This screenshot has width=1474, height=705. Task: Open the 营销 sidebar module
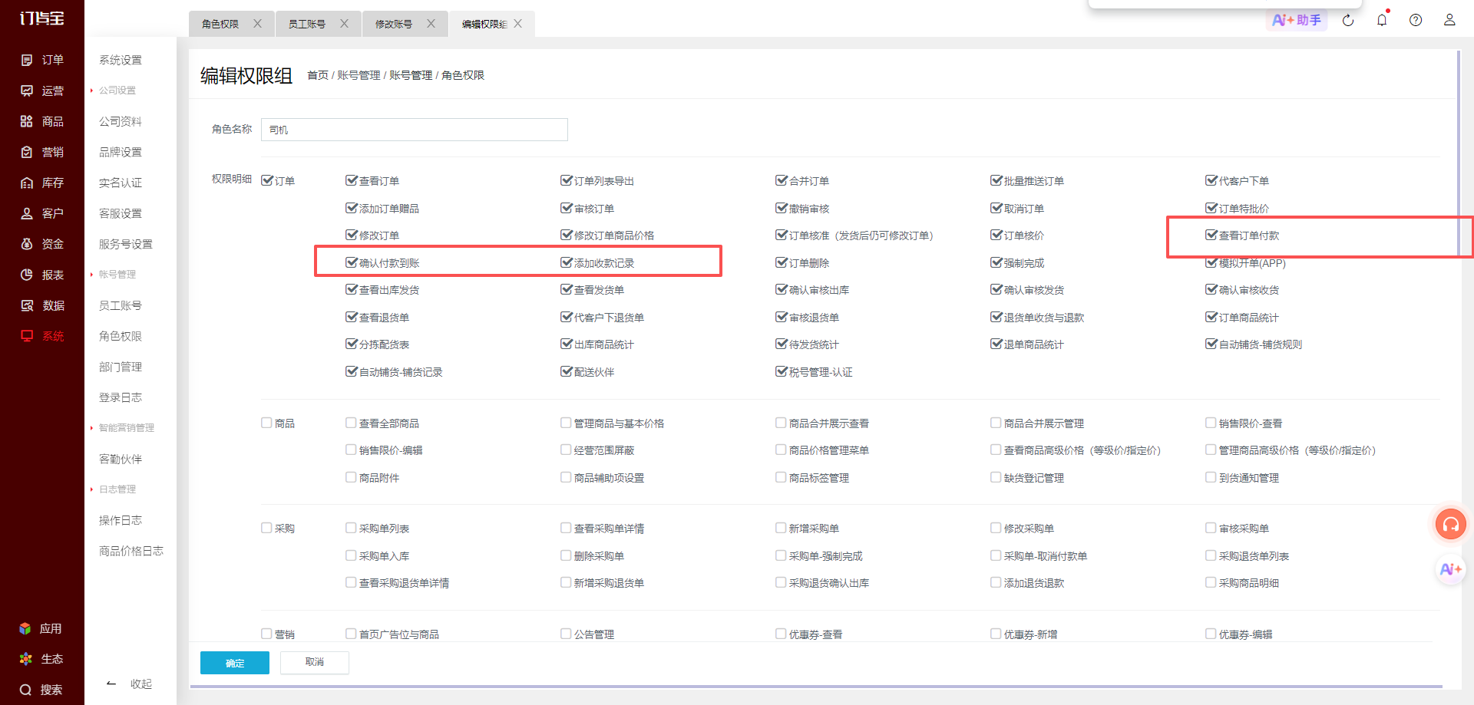point(42,152)
